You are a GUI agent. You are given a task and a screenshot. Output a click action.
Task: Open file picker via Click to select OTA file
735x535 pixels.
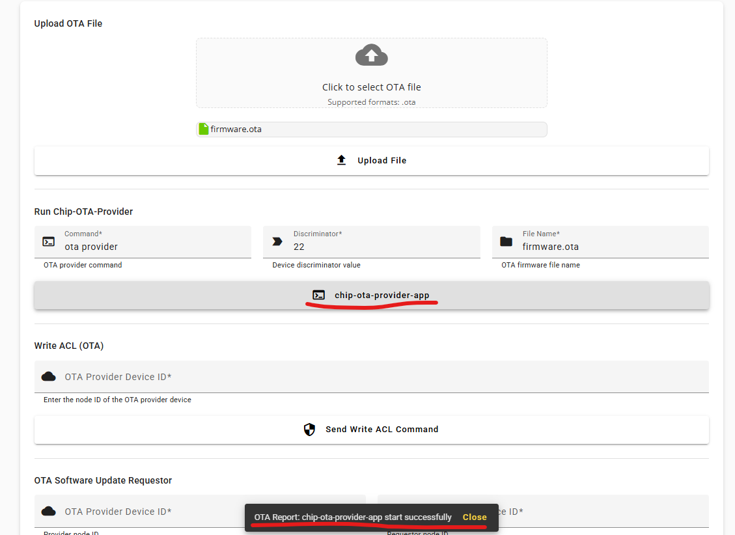(x=371, y=87)
